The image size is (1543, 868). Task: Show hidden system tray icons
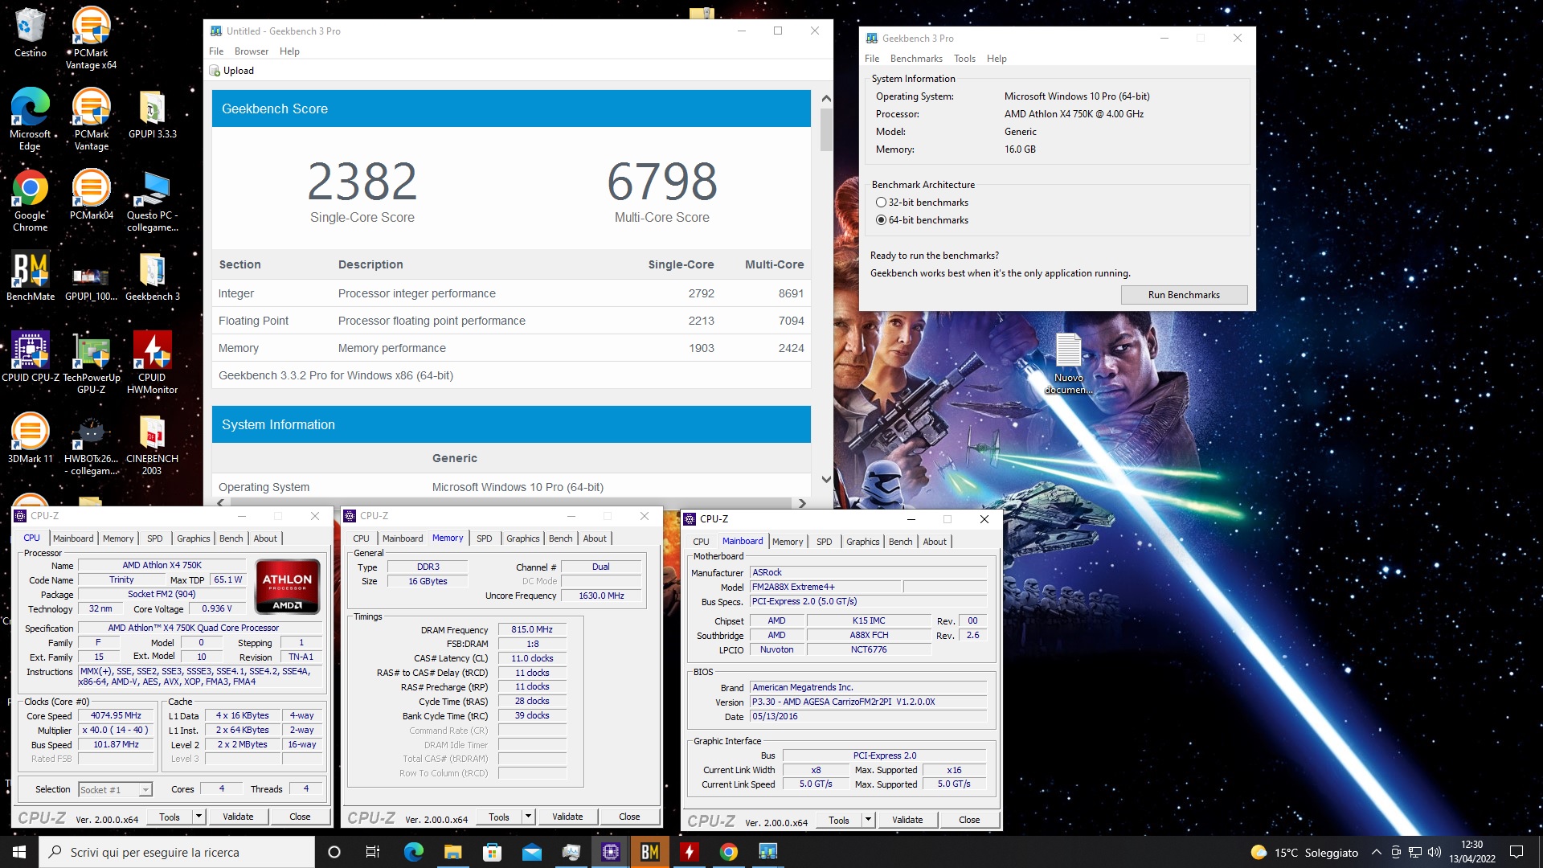pos(1376,852)
